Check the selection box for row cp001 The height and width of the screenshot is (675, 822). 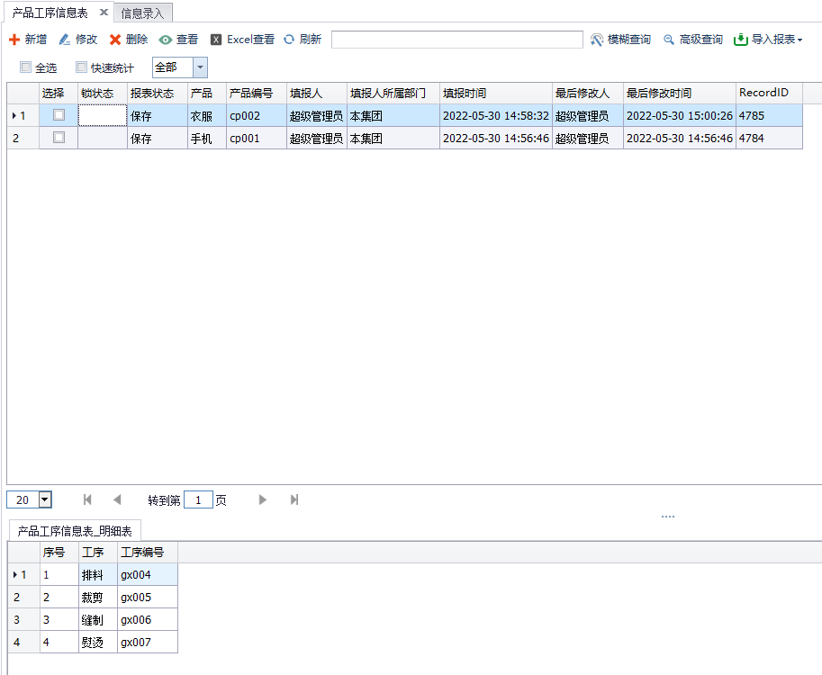[x=59, y=138]
